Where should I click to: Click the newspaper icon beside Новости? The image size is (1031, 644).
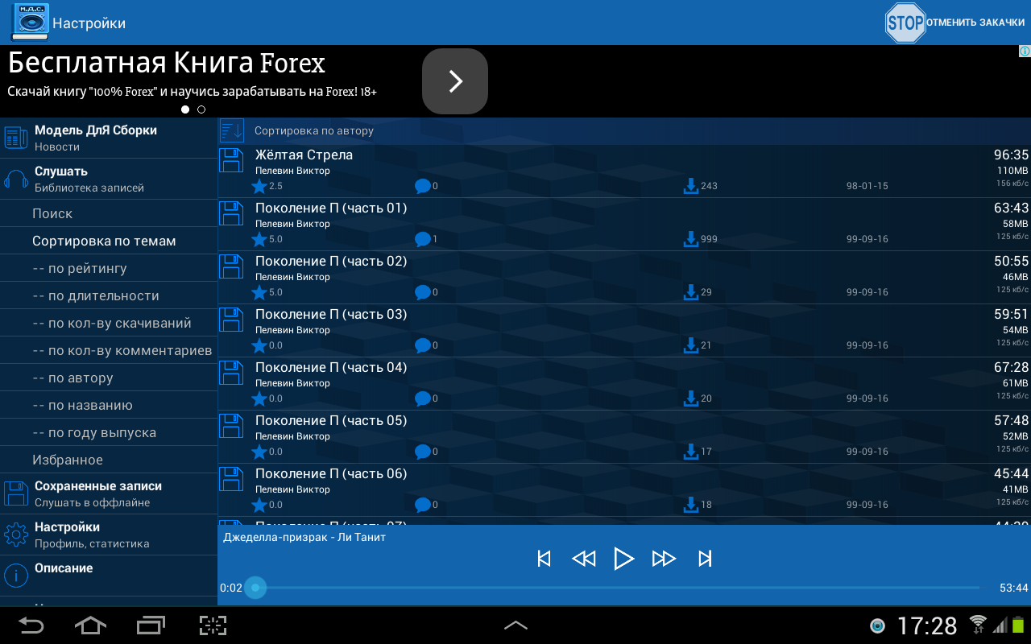click(16, 138)
